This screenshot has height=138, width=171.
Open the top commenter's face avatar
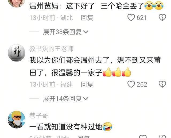coord(17,2)
